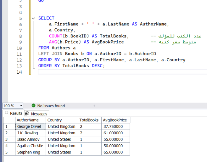Click the horizontal scrollbar left arrow
Screen dimensions: 207x162
coord(94,106)
